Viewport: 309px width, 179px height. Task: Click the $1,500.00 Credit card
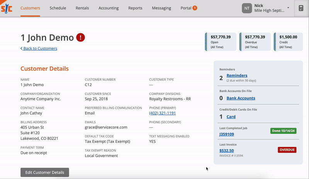288,42
